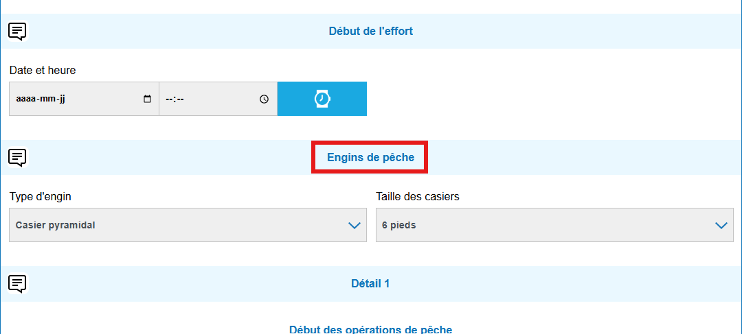Viewport: 742px width, 334px height.
Task: Open the calendar picker in the date field
Action: tap(147, 99)
